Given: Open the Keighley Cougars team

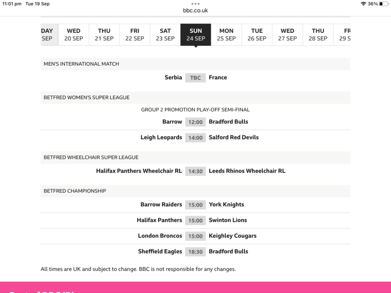Looking at the screenshot, I should (233, 236).
